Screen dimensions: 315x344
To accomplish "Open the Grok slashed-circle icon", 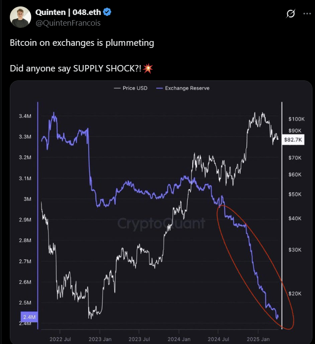I will coord(290,14).
